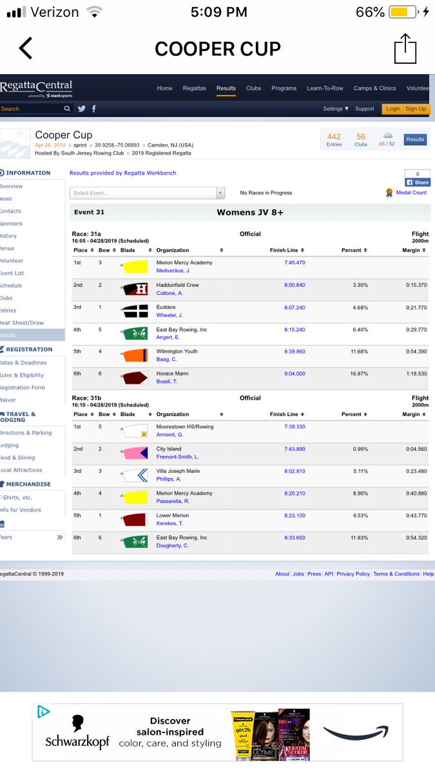This screenshot has height=773, width=435.
Task: Click the Haddonfield Crew blade icon
Action: pos(134,289)
